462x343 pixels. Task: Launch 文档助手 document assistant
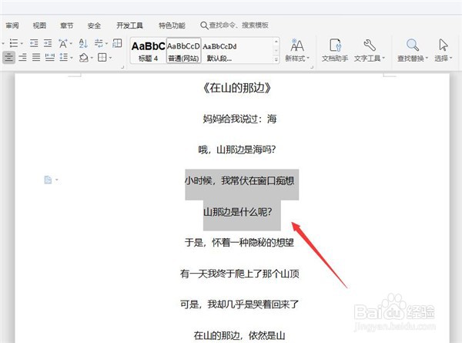(x=335, y=50)
